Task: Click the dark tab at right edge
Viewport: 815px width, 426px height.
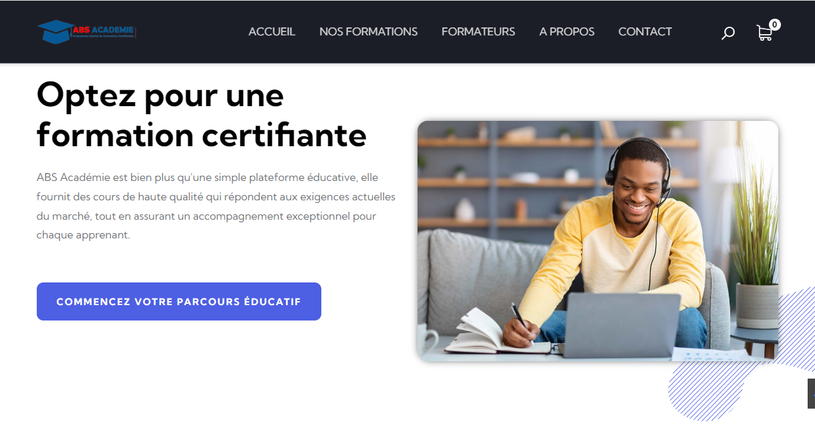Action: tap(811, 393)
